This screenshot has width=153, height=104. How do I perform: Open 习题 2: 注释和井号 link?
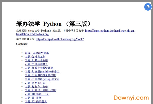[36, 64]
